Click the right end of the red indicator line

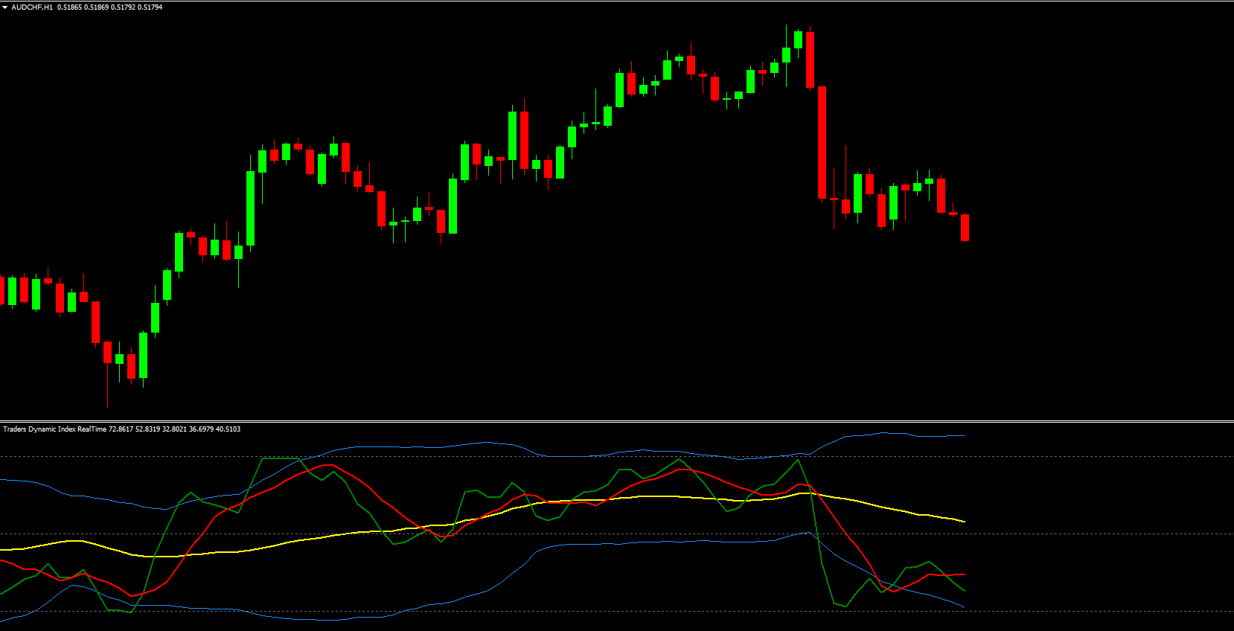point(964,574)
